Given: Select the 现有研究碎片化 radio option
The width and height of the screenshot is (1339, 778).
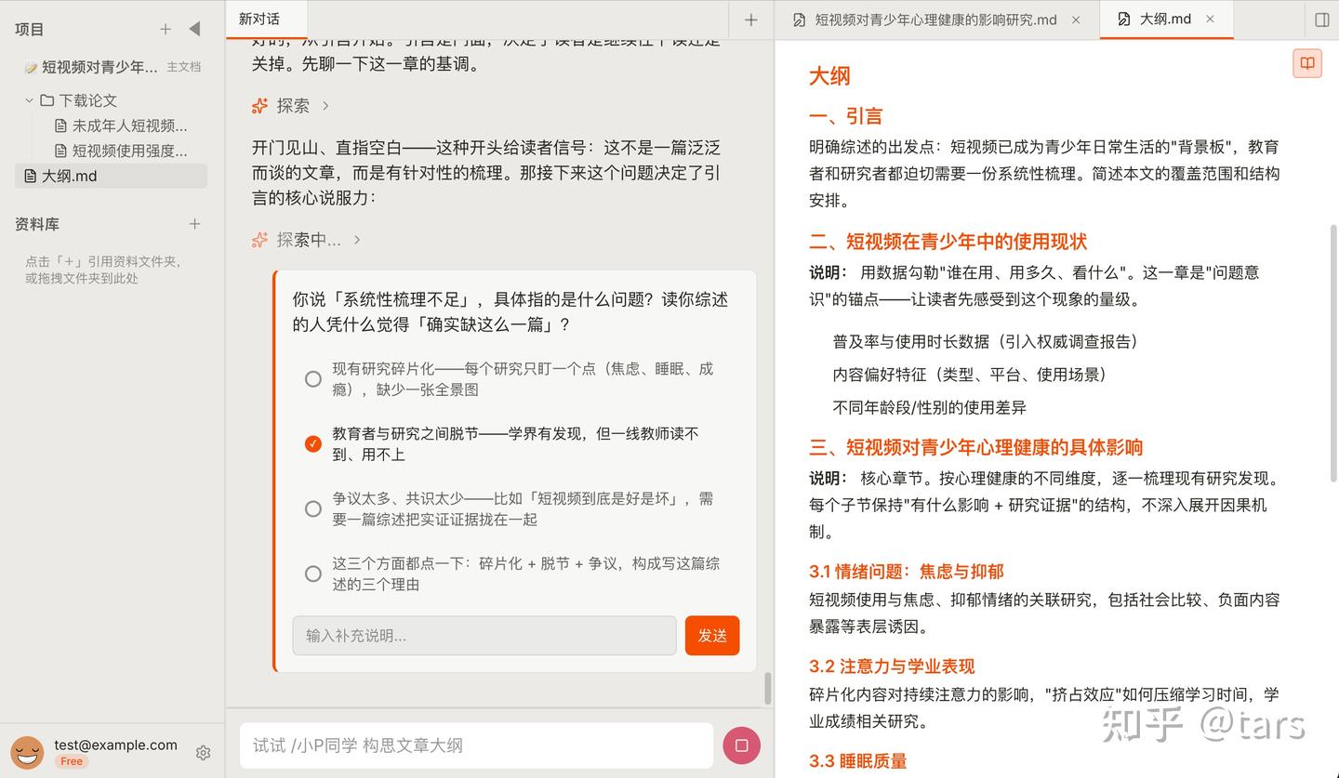Looking at the screenshot, I should click(313, 378).
